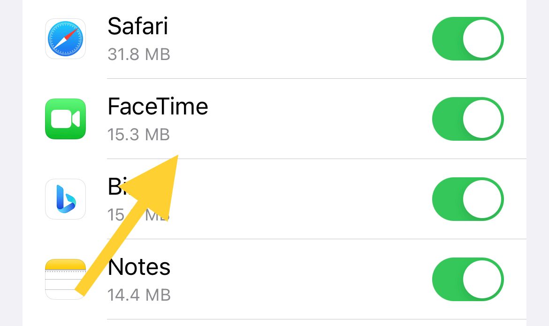This screenshot has width=549, height=326.
Task: Select the FaceTime app name text
Action: 158,106
